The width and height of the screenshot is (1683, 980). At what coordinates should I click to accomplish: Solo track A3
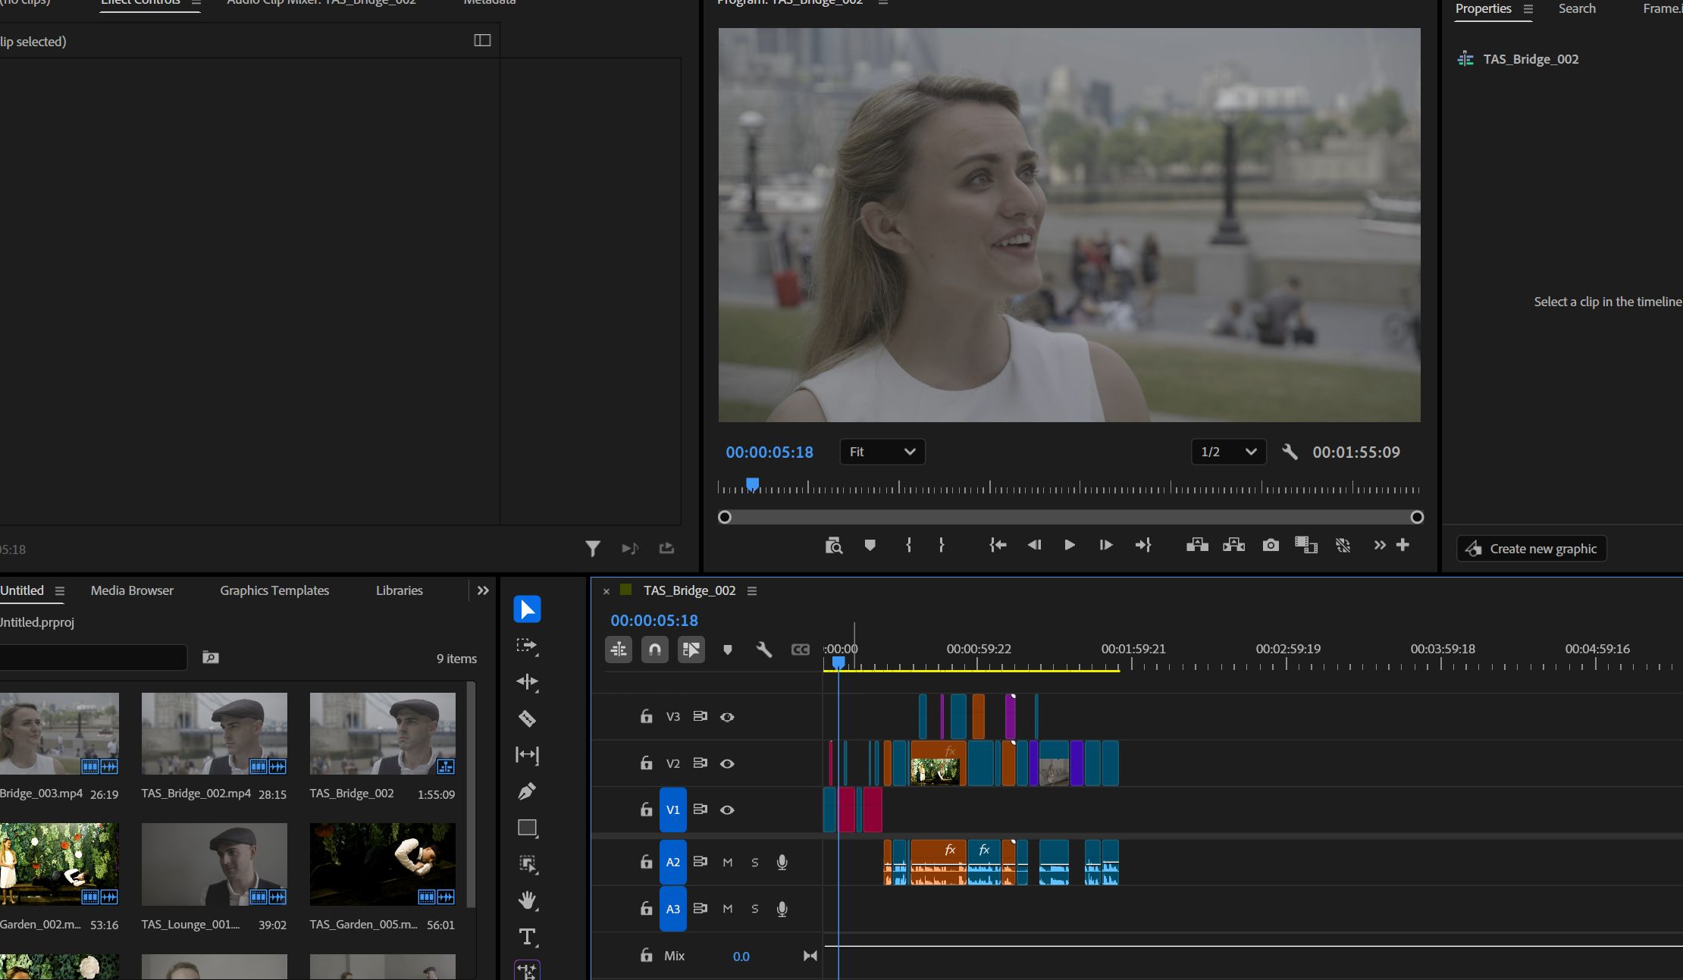pyautogui.click(x=754, y=909)
